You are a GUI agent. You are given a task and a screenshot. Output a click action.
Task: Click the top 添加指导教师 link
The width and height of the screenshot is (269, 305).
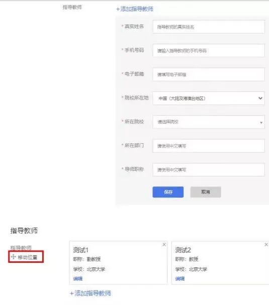tap(135, 9)
